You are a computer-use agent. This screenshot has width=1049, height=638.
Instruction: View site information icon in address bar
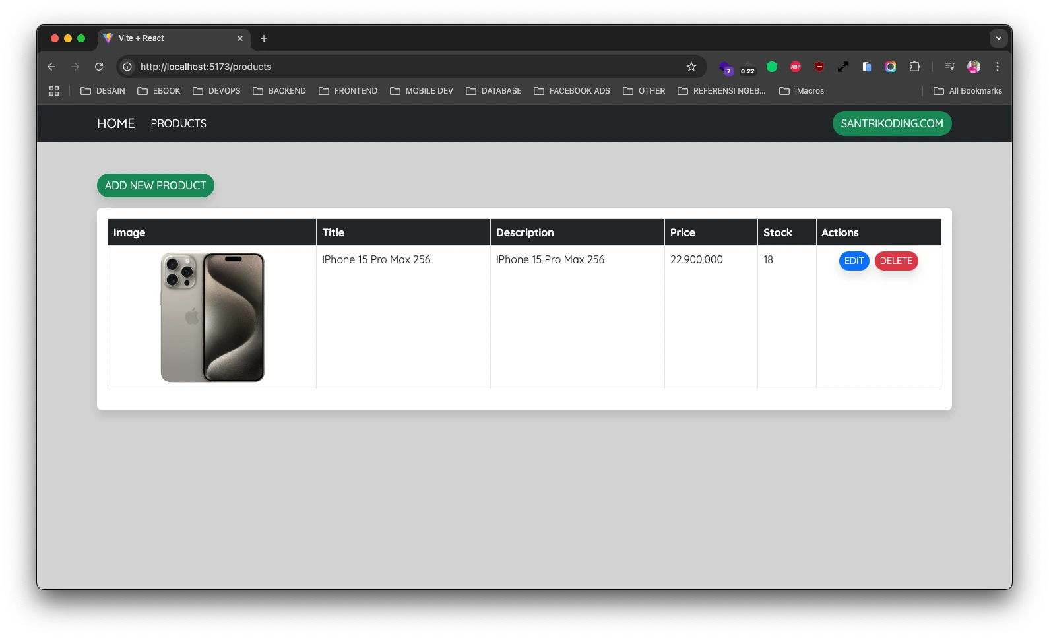pos(127,67)
